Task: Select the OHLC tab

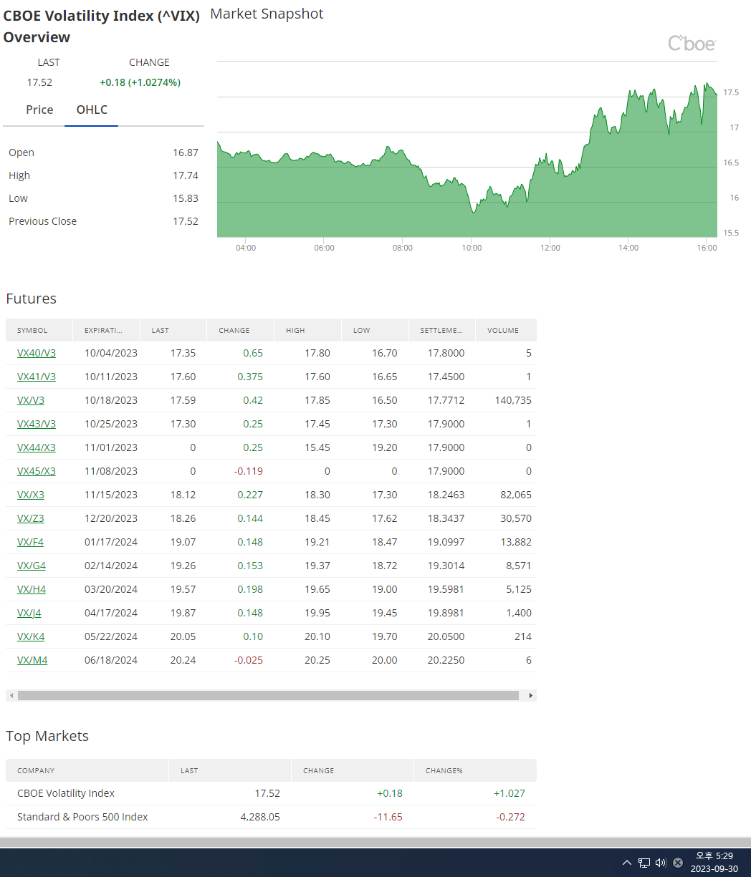Action: [92, 110]
